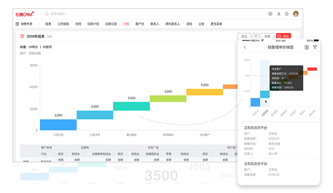Click the user avatar
The image size is (333, 193).
click(296, 14)
